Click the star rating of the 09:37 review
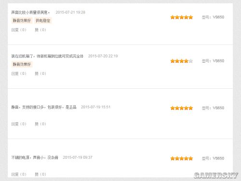Screen dimensions: 241x181 point(182,158)
